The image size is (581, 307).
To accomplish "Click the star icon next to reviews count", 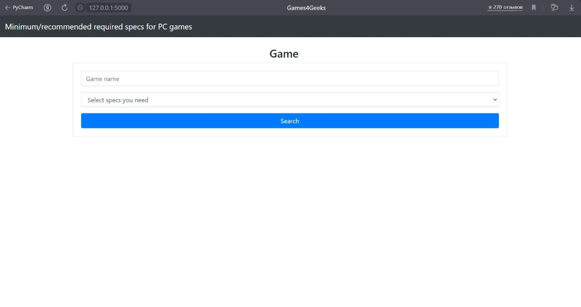I will [x=490, y=7].
